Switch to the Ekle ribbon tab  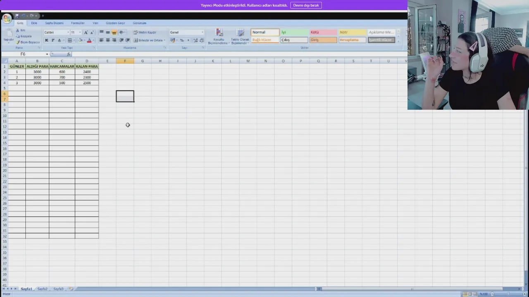click(x=34, y=23)
